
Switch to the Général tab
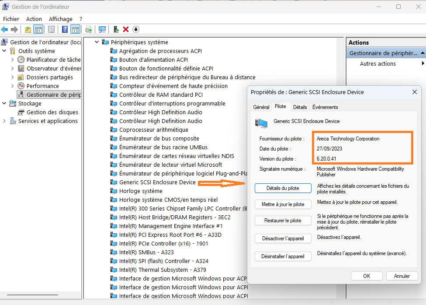(261, 107)
